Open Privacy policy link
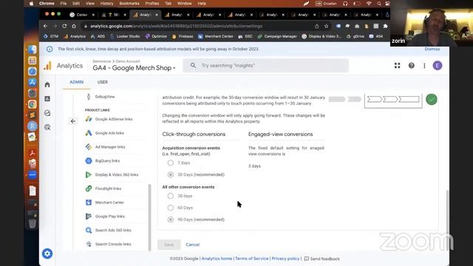This screenshot has width=473, height=266. click(x=285, y=259)
